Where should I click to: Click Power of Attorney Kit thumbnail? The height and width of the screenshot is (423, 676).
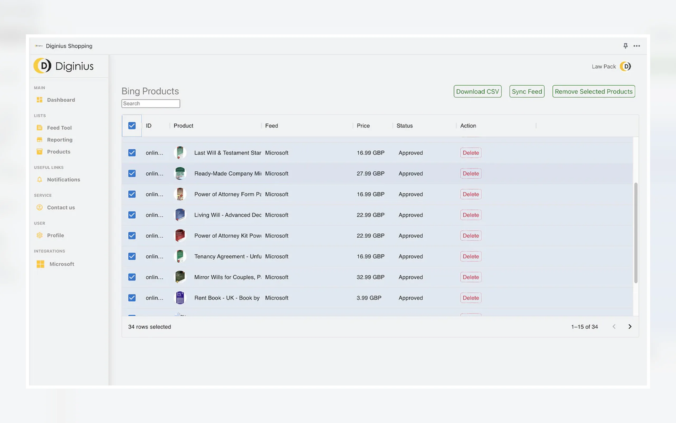tap(180, 236)
